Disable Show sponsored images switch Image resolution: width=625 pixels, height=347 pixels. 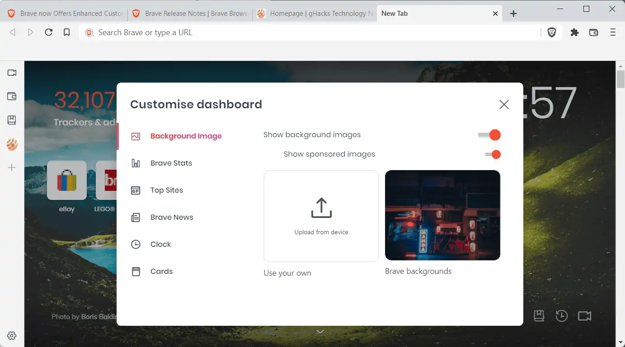point(493,154)
